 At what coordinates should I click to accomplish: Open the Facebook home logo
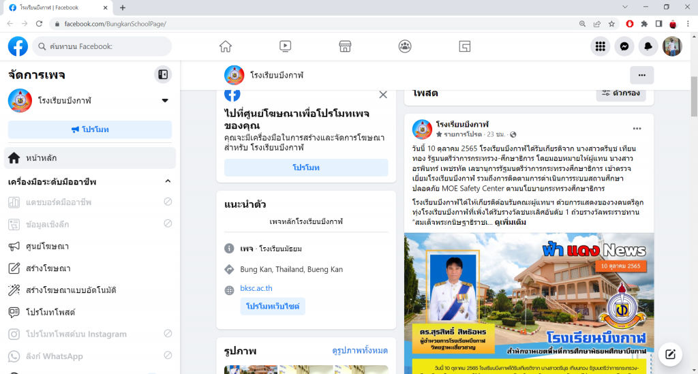point(18,46)
